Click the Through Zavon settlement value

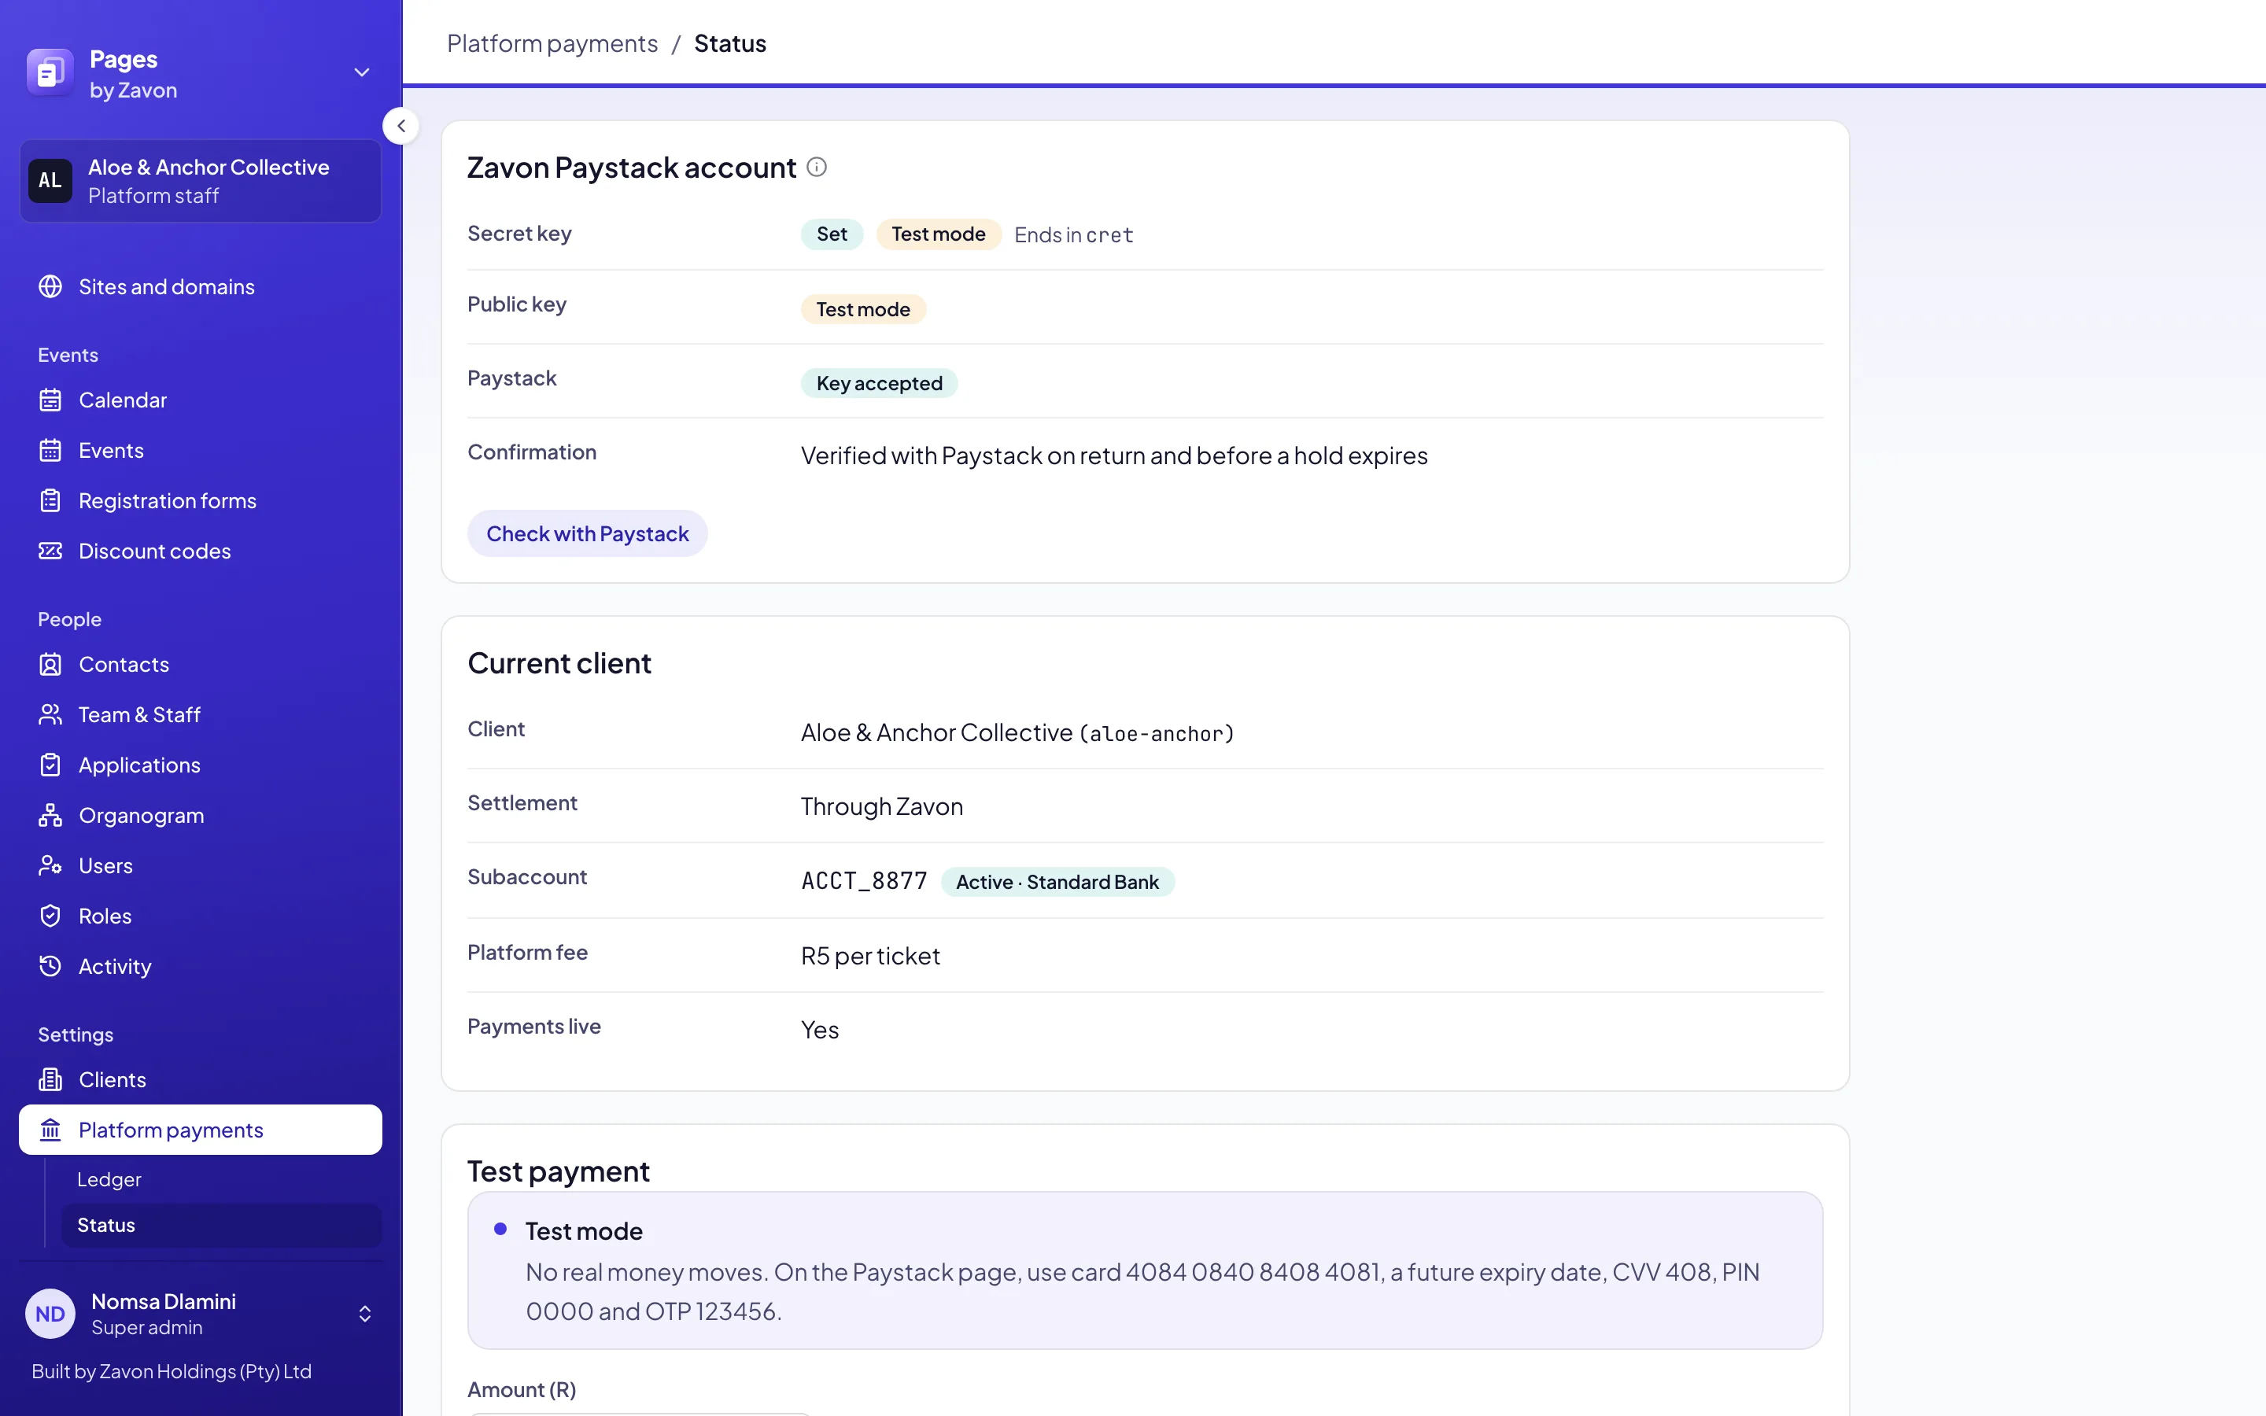point(881,806)
